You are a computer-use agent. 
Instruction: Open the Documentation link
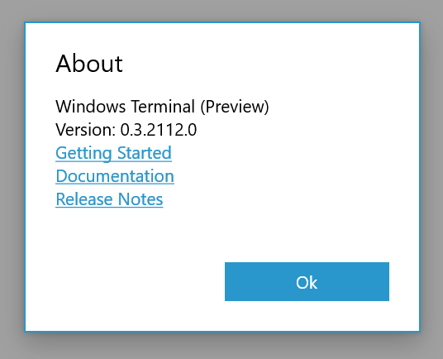115,176
